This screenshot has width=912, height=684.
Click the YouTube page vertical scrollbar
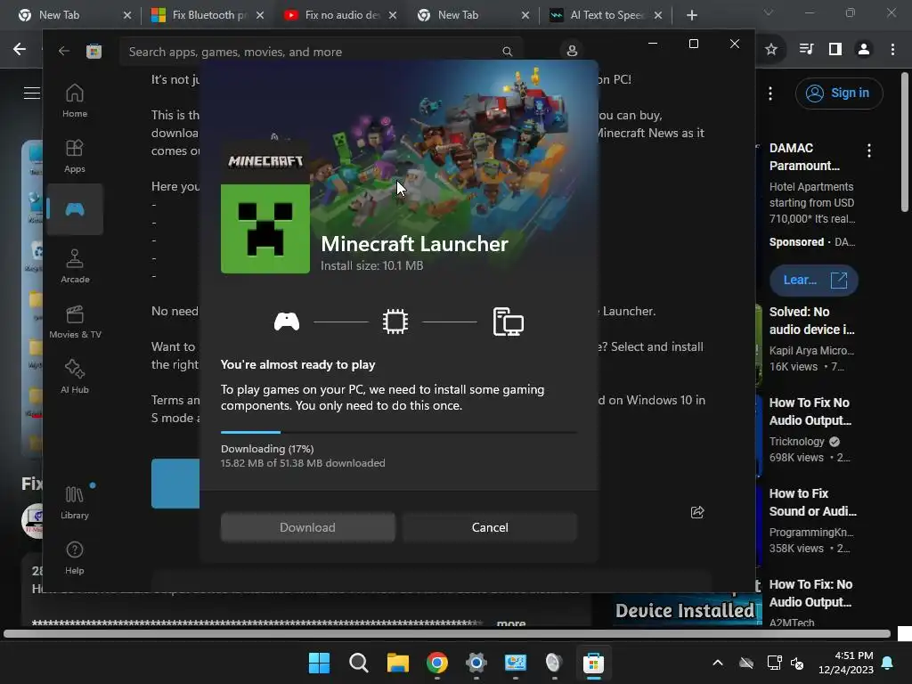905,142
